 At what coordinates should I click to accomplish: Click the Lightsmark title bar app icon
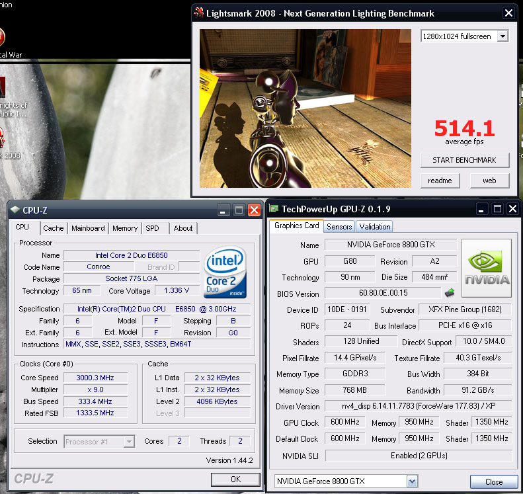click(x=199, y=13)
